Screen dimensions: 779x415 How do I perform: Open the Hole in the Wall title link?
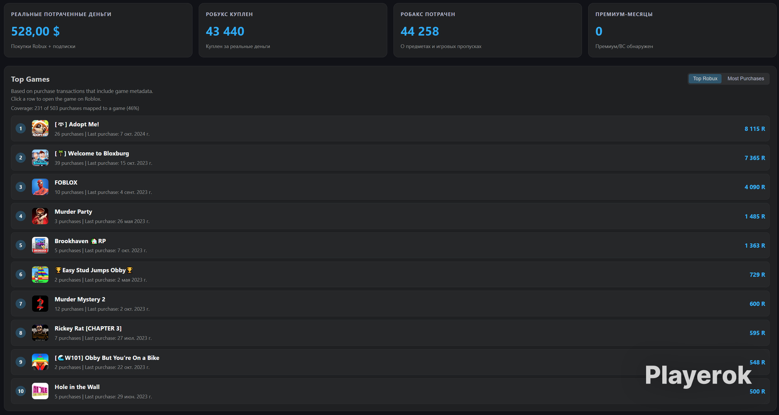pyautogui.click(x=77, y=387)
